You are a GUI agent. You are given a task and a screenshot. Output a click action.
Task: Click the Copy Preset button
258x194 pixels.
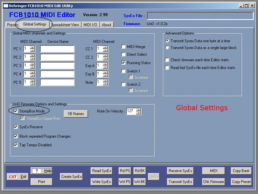click(x=241, y=182)
